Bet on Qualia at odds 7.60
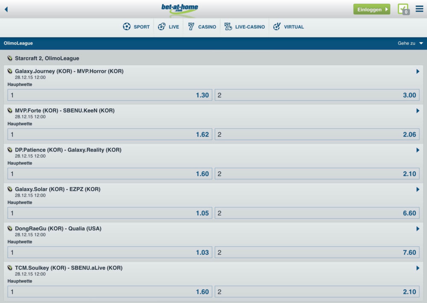This screenshot has height=303, width=427. click(317, 252)
